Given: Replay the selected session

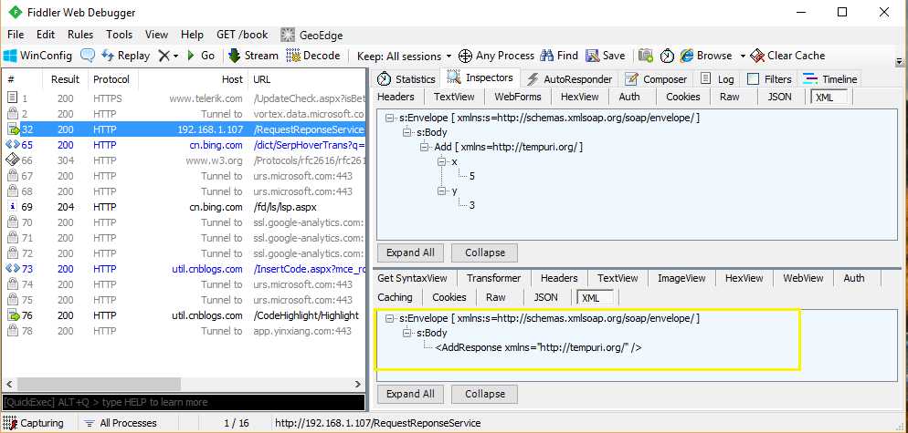Looking at the screenshot, I should pyautogui.click(x=126, y=56).
